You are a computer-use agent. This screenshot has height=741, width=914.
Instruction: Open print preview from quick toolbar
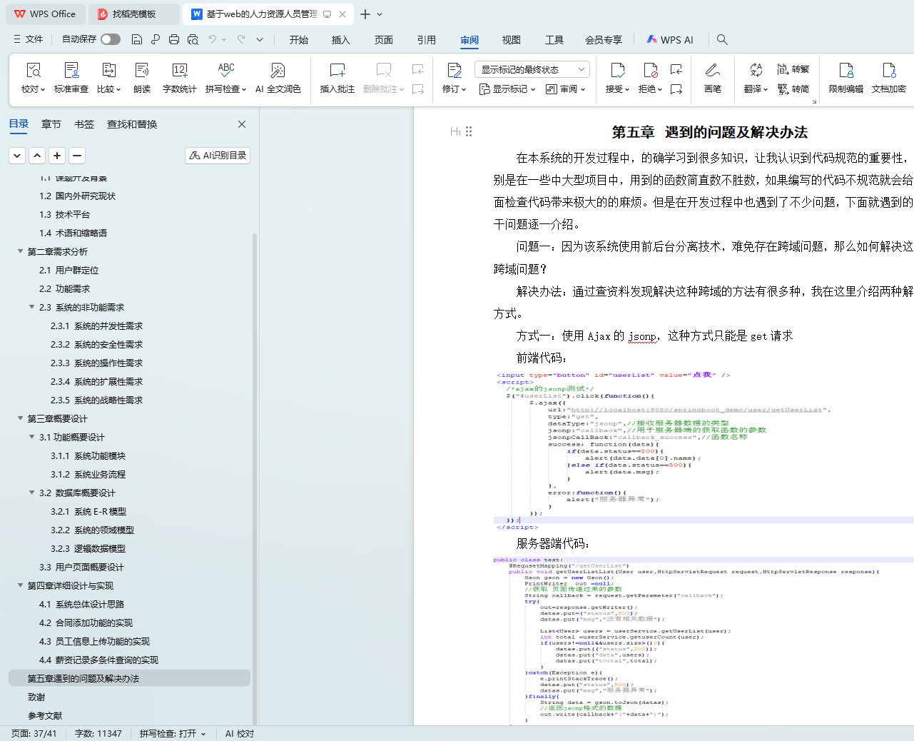click(x=193, y=39)
